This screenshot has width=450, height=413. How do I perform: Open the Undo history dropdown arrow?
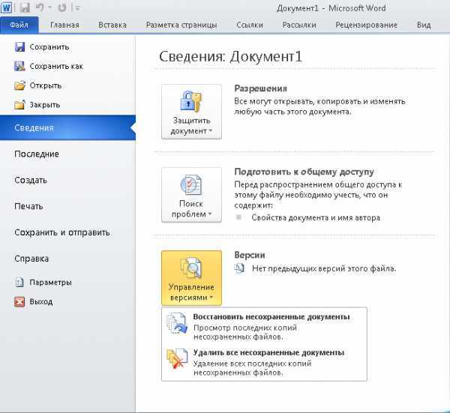point(50,7)
